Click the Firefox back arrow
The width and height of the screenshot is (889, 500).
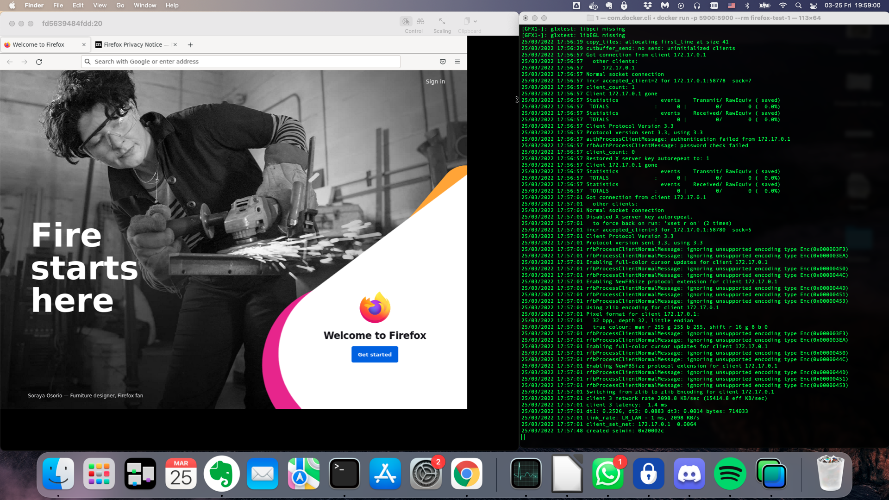coord(10,62)
